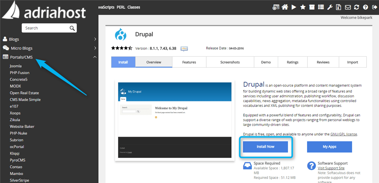Open the Features tab
379x183 pixels.
189,62
